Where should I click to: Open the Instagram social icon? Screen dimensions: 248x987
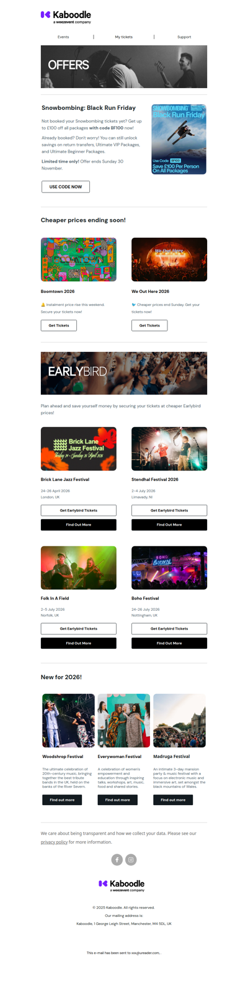click(x=131, y=859)
